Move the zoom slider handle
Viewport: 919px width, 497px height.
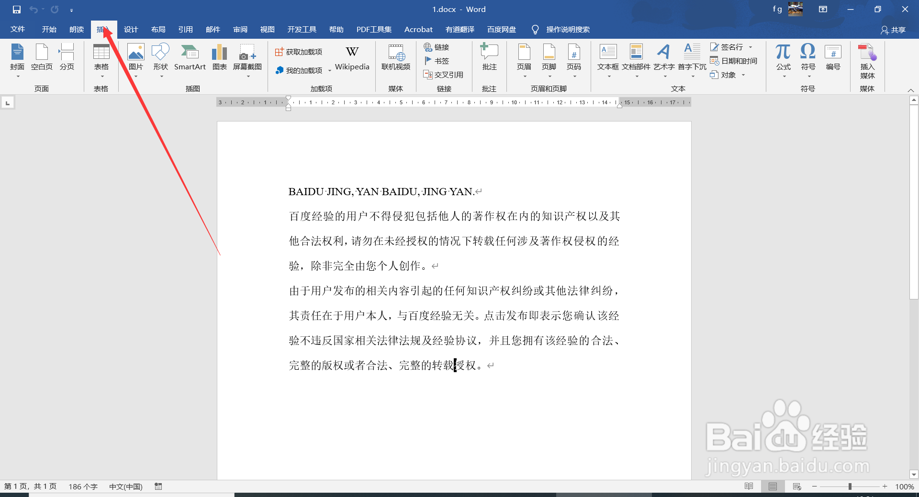(x=850, y=486)
